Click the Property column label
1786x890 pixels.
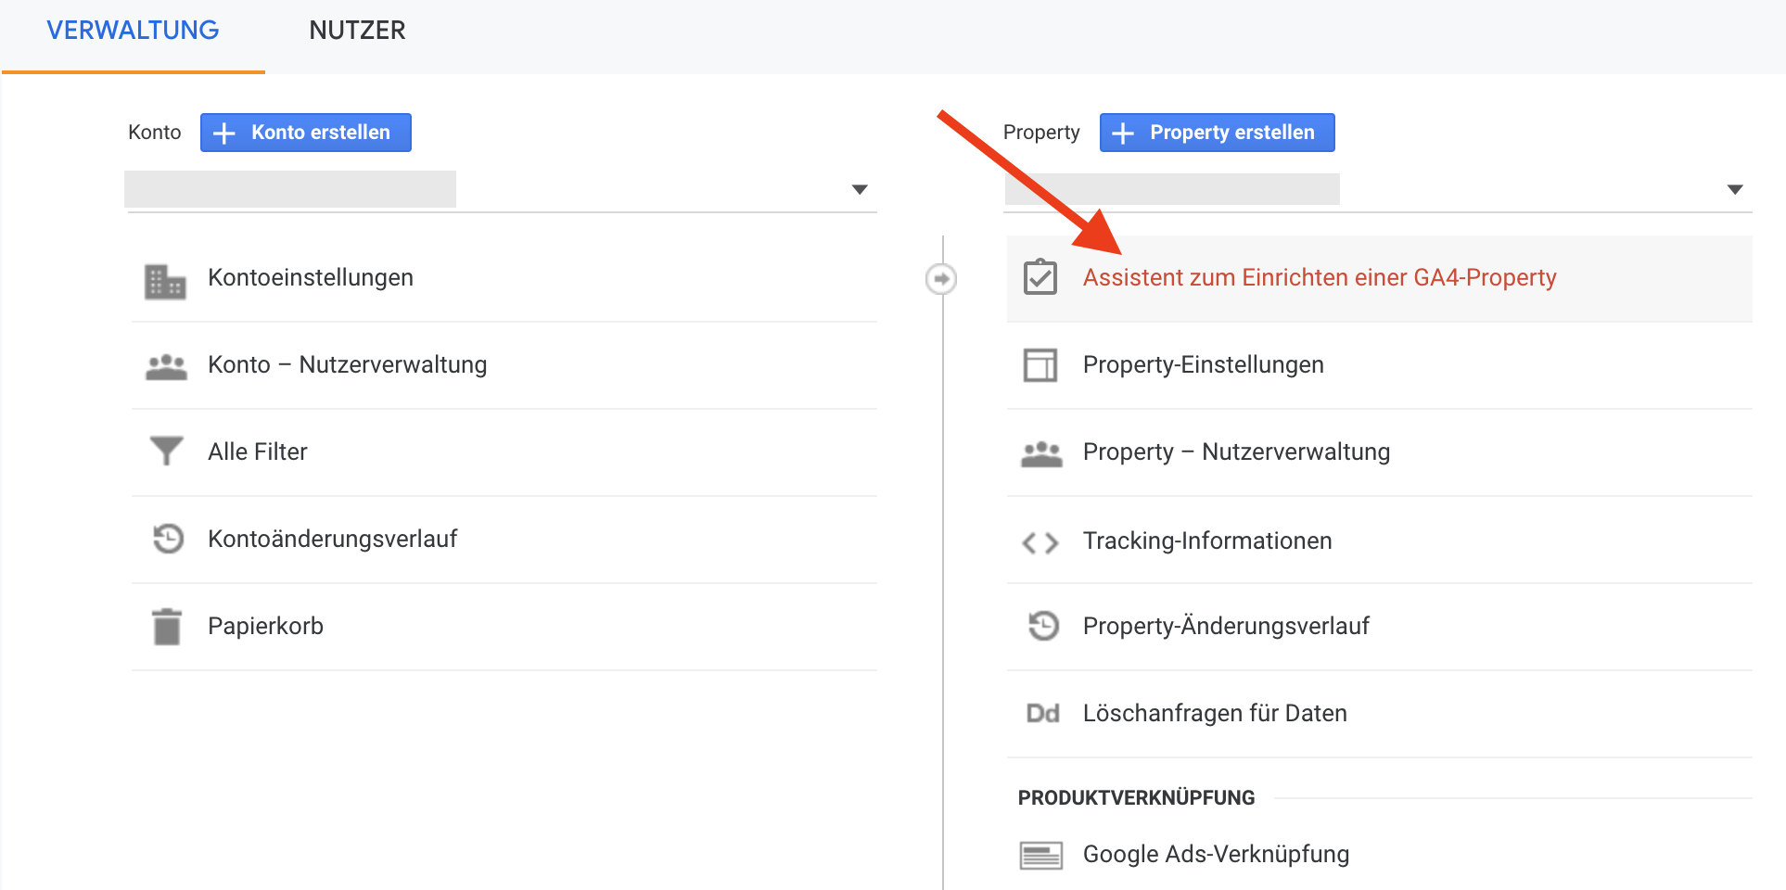1041,133
